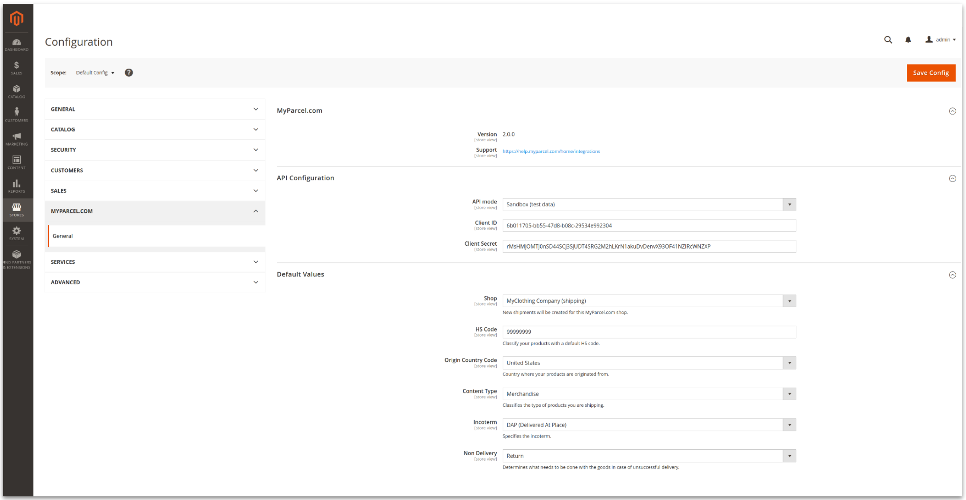Collapse the API Configuration section

953,178
